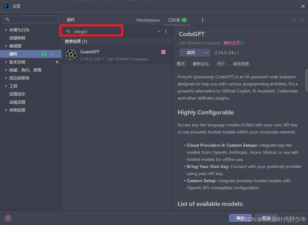
Task: Open the 最新变化 tab
Action: point(200,64)
